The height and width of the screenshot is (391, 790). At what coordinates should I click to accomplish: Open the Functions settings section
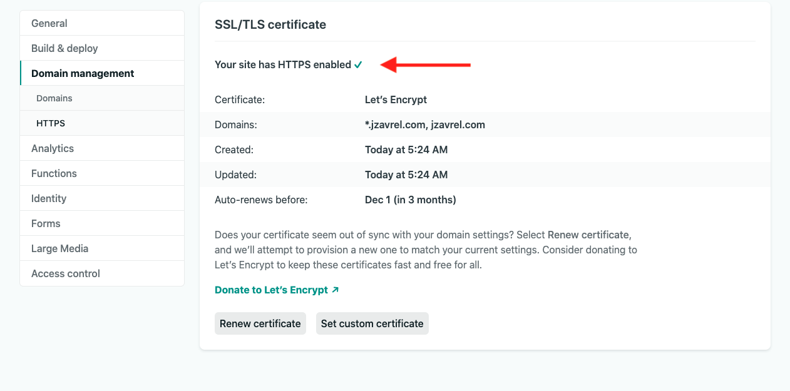click(102, 173)
